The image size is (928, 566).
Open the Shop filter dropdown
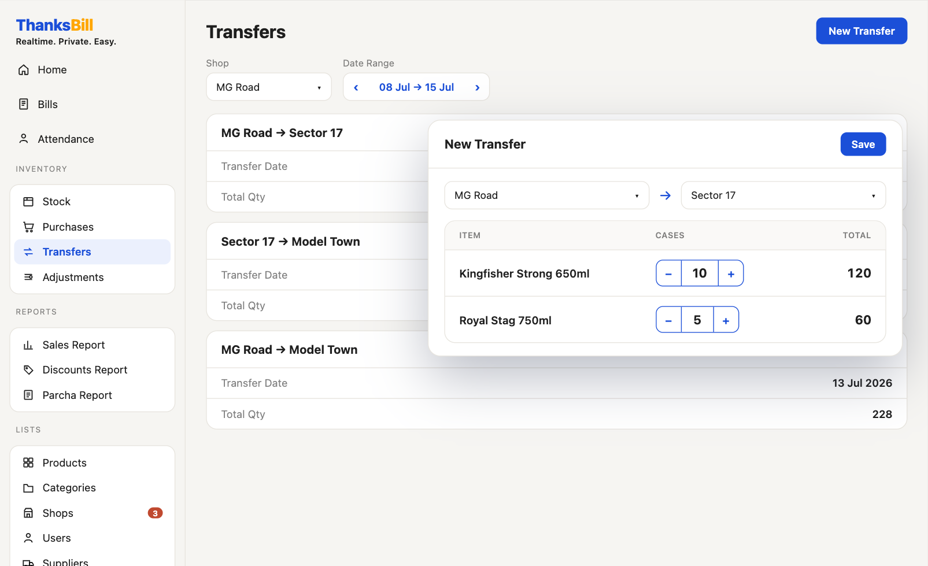click(x=269, y=87)
